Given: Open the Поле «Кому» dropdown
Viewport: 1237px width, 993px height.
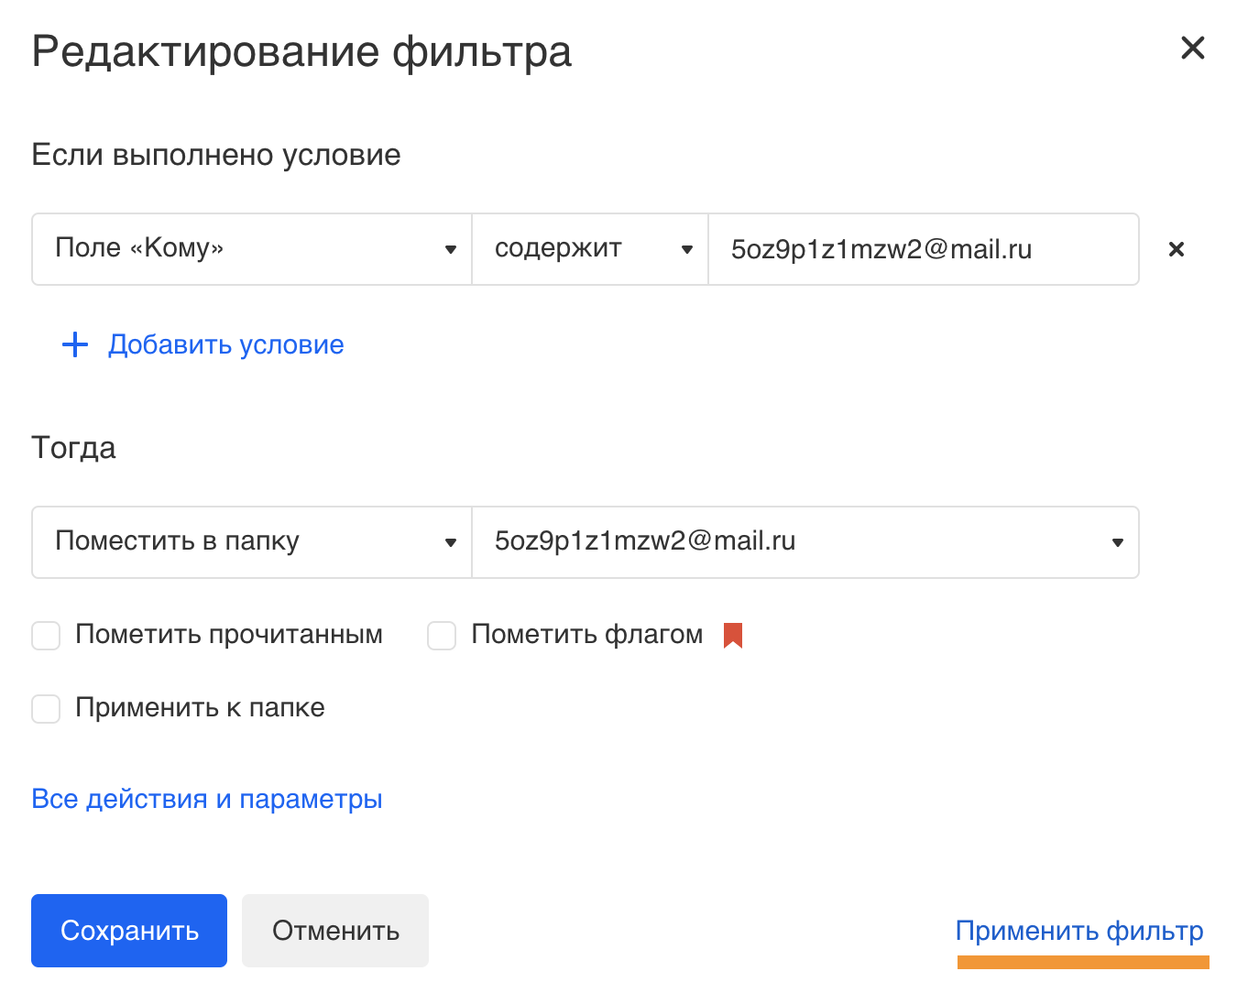Looking at the screenshot, I should (252, 249).
